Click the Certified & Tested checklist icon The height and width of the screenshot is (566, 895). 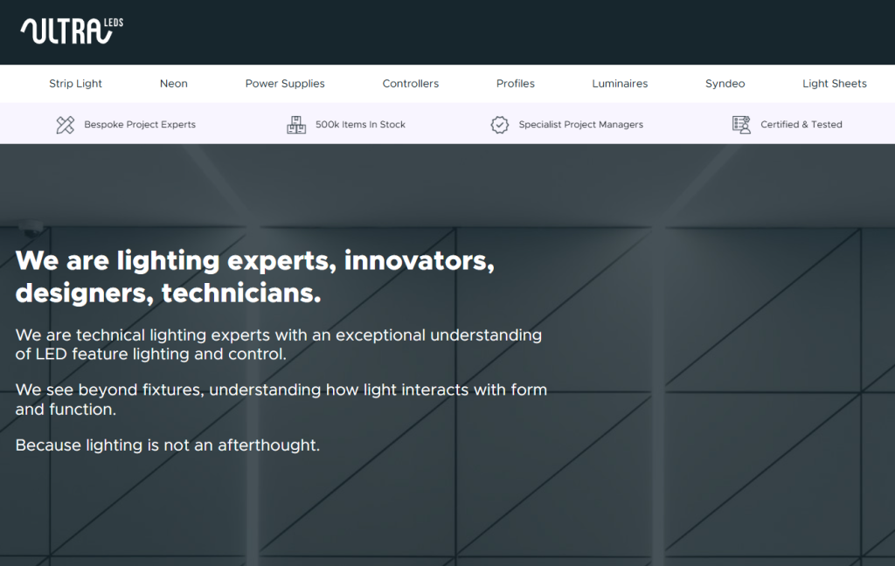coord(741,125)
